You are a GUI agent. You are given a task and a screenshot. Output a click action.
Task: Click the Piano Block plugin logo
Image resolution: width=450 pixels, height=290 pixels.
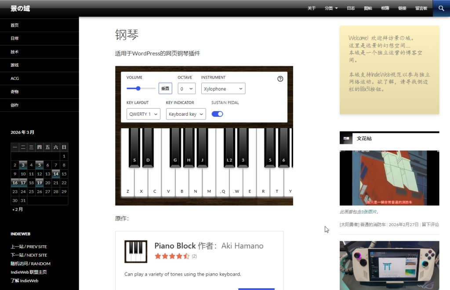click(136, 251)
